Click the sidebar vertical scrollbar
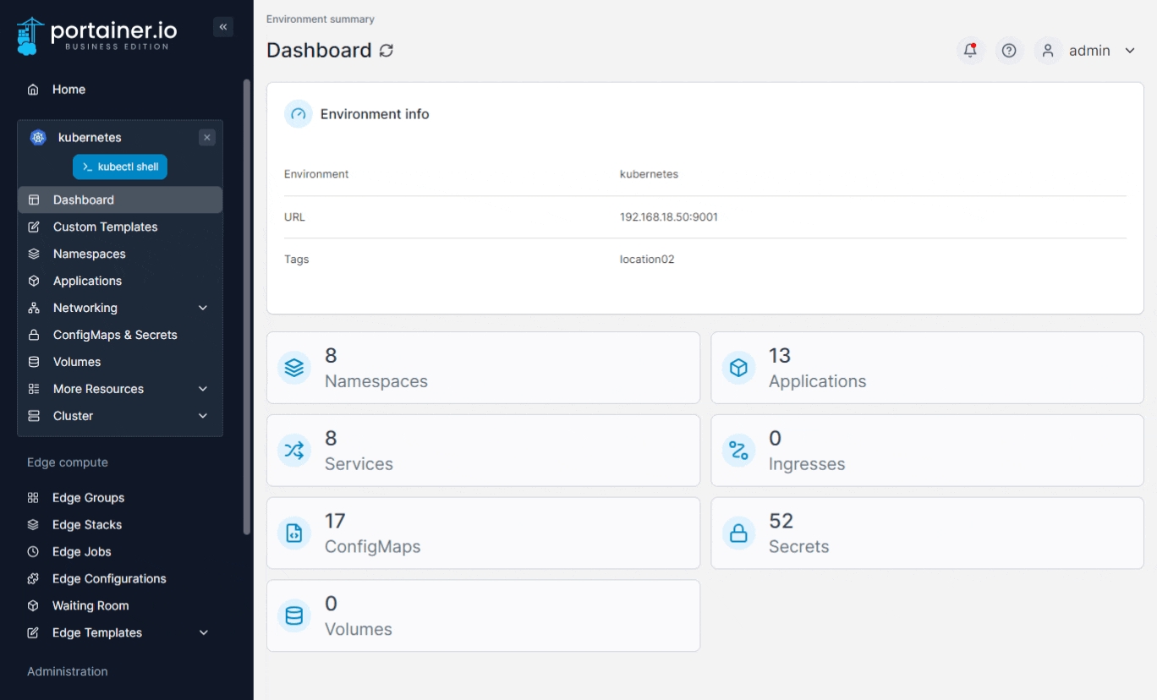 click(247, 304)
